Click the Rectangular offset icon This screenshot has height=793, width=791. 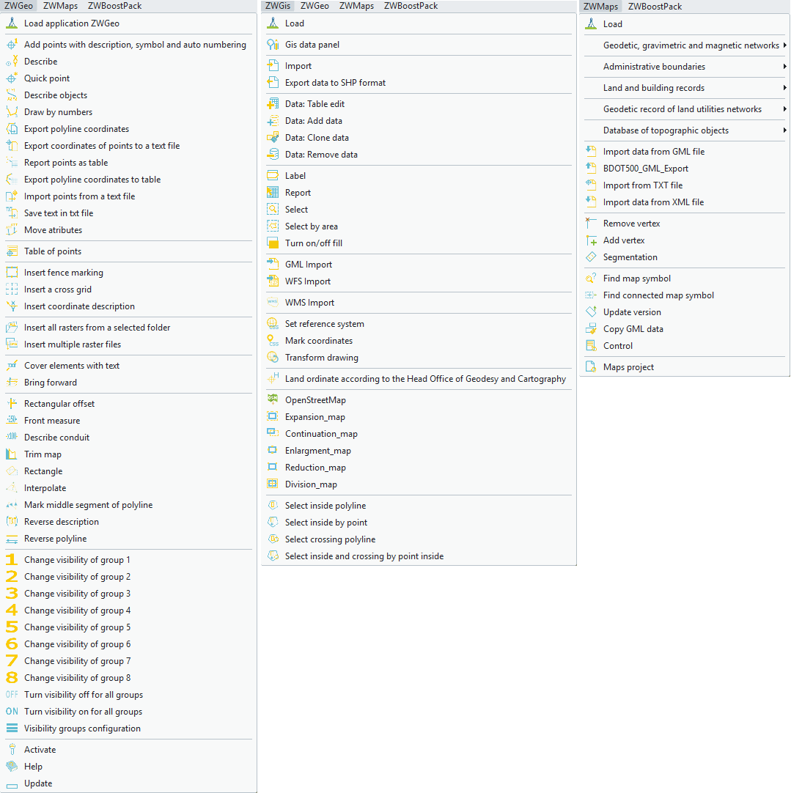click(x=12, y=404)
